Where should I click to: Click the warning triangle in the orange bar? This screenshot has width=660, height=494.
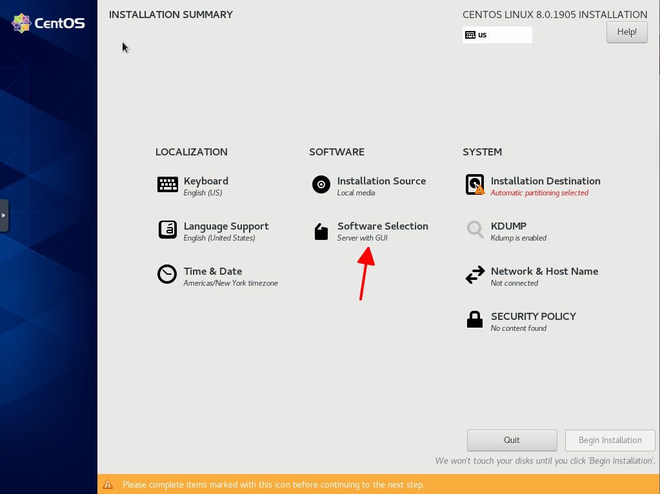click(108, 484)
